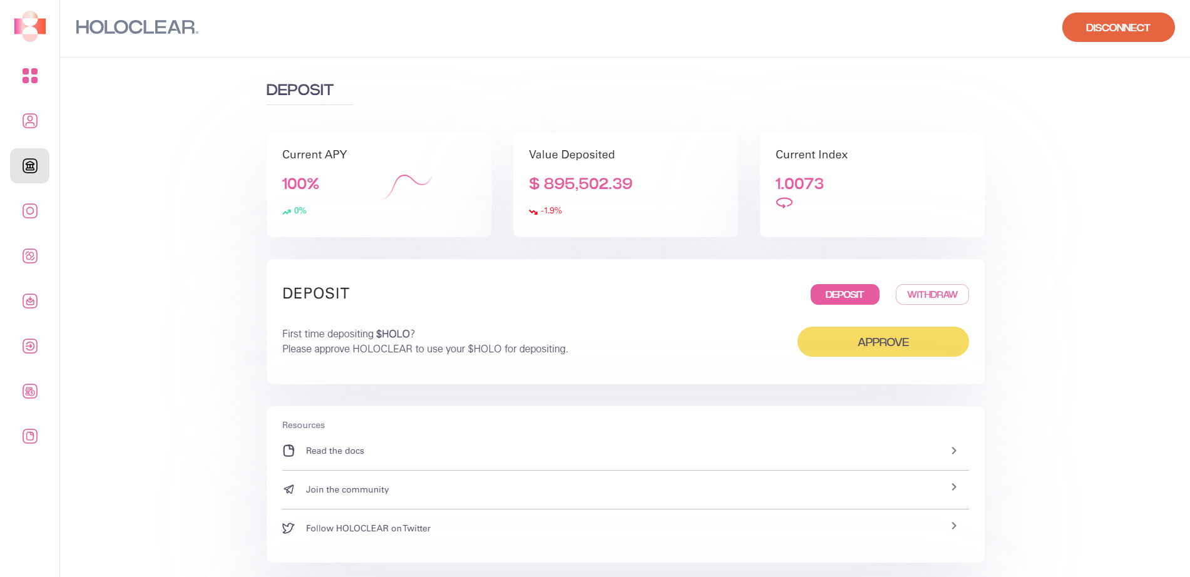The height and width of the screenshot is (577, 1190).
Task: Open the coins stack sidebar icon
Action: (x=30, y=391)
